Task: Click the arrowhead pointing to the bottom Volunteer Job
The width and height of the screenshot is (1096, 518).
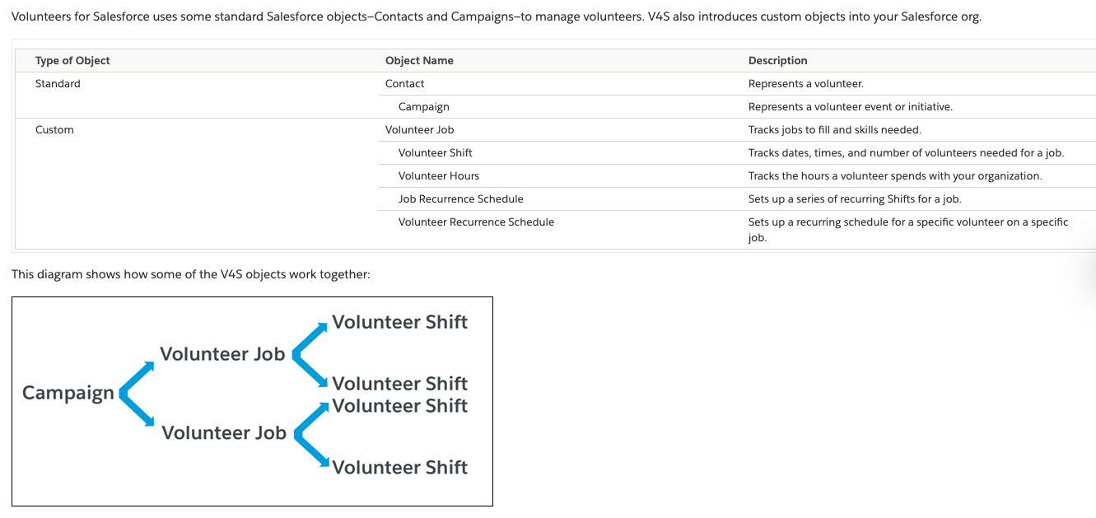Action: point(149,421)
